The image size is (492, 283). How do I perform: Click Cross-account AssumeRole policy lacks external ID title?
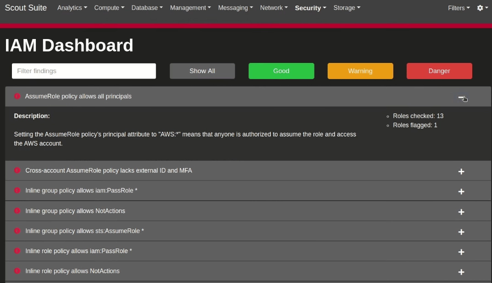(x=109, y=170)
